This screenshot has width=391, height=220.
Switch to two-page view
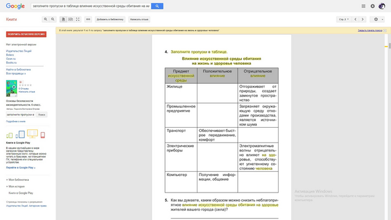coord(71,19)
